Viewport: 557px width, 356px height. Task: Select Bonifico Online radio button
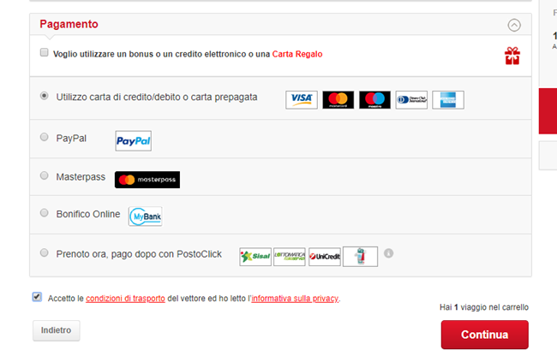tap(44, 213)
